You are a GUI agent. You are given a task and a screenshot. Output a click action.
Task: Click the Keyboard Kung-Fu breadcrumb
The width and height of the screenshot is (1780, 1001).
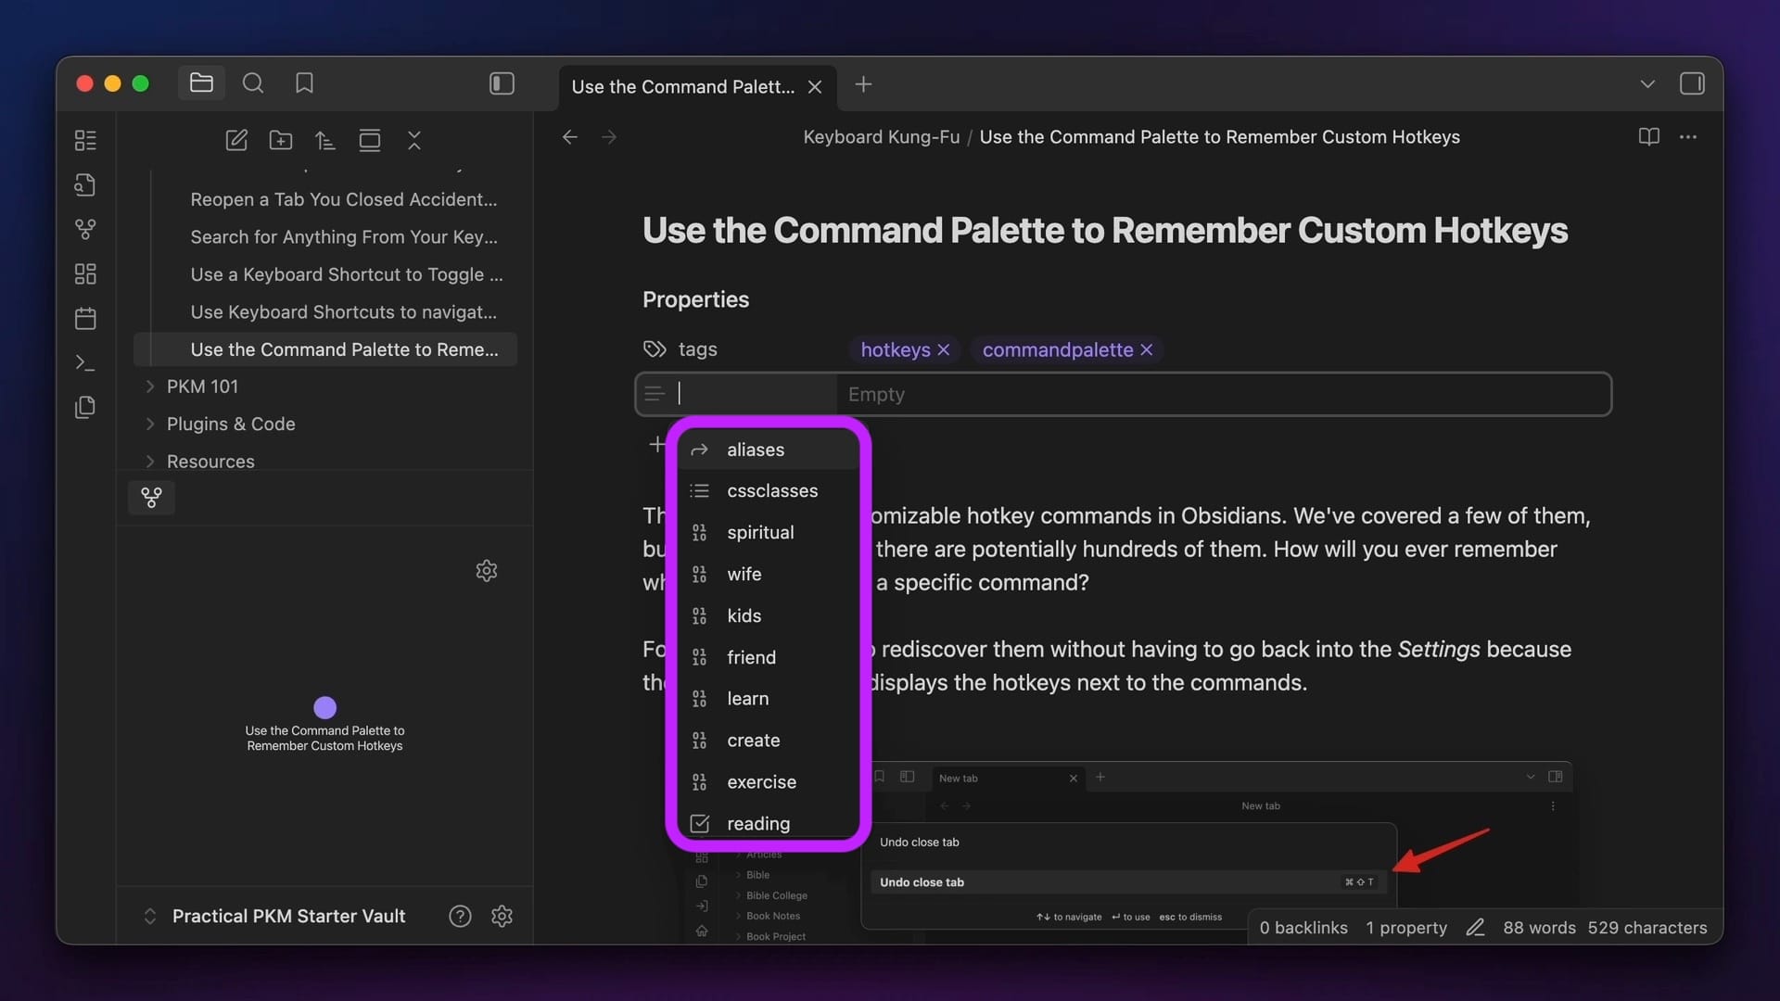point(881,137)
